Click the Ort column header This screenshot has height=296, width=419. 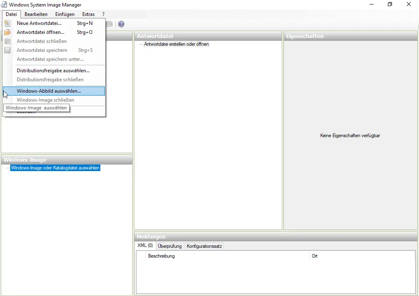[x=362, y=256]
